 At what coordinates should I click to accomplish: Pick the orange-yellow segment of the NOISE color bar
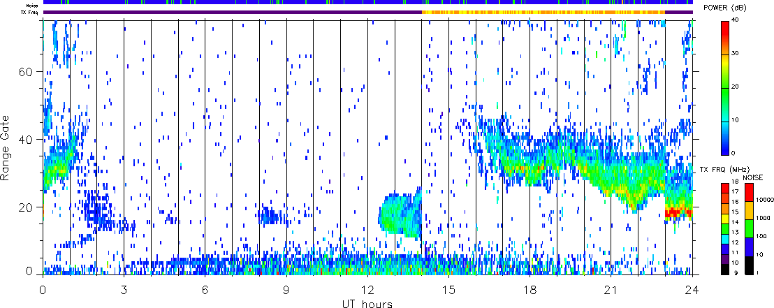(750, 210)
